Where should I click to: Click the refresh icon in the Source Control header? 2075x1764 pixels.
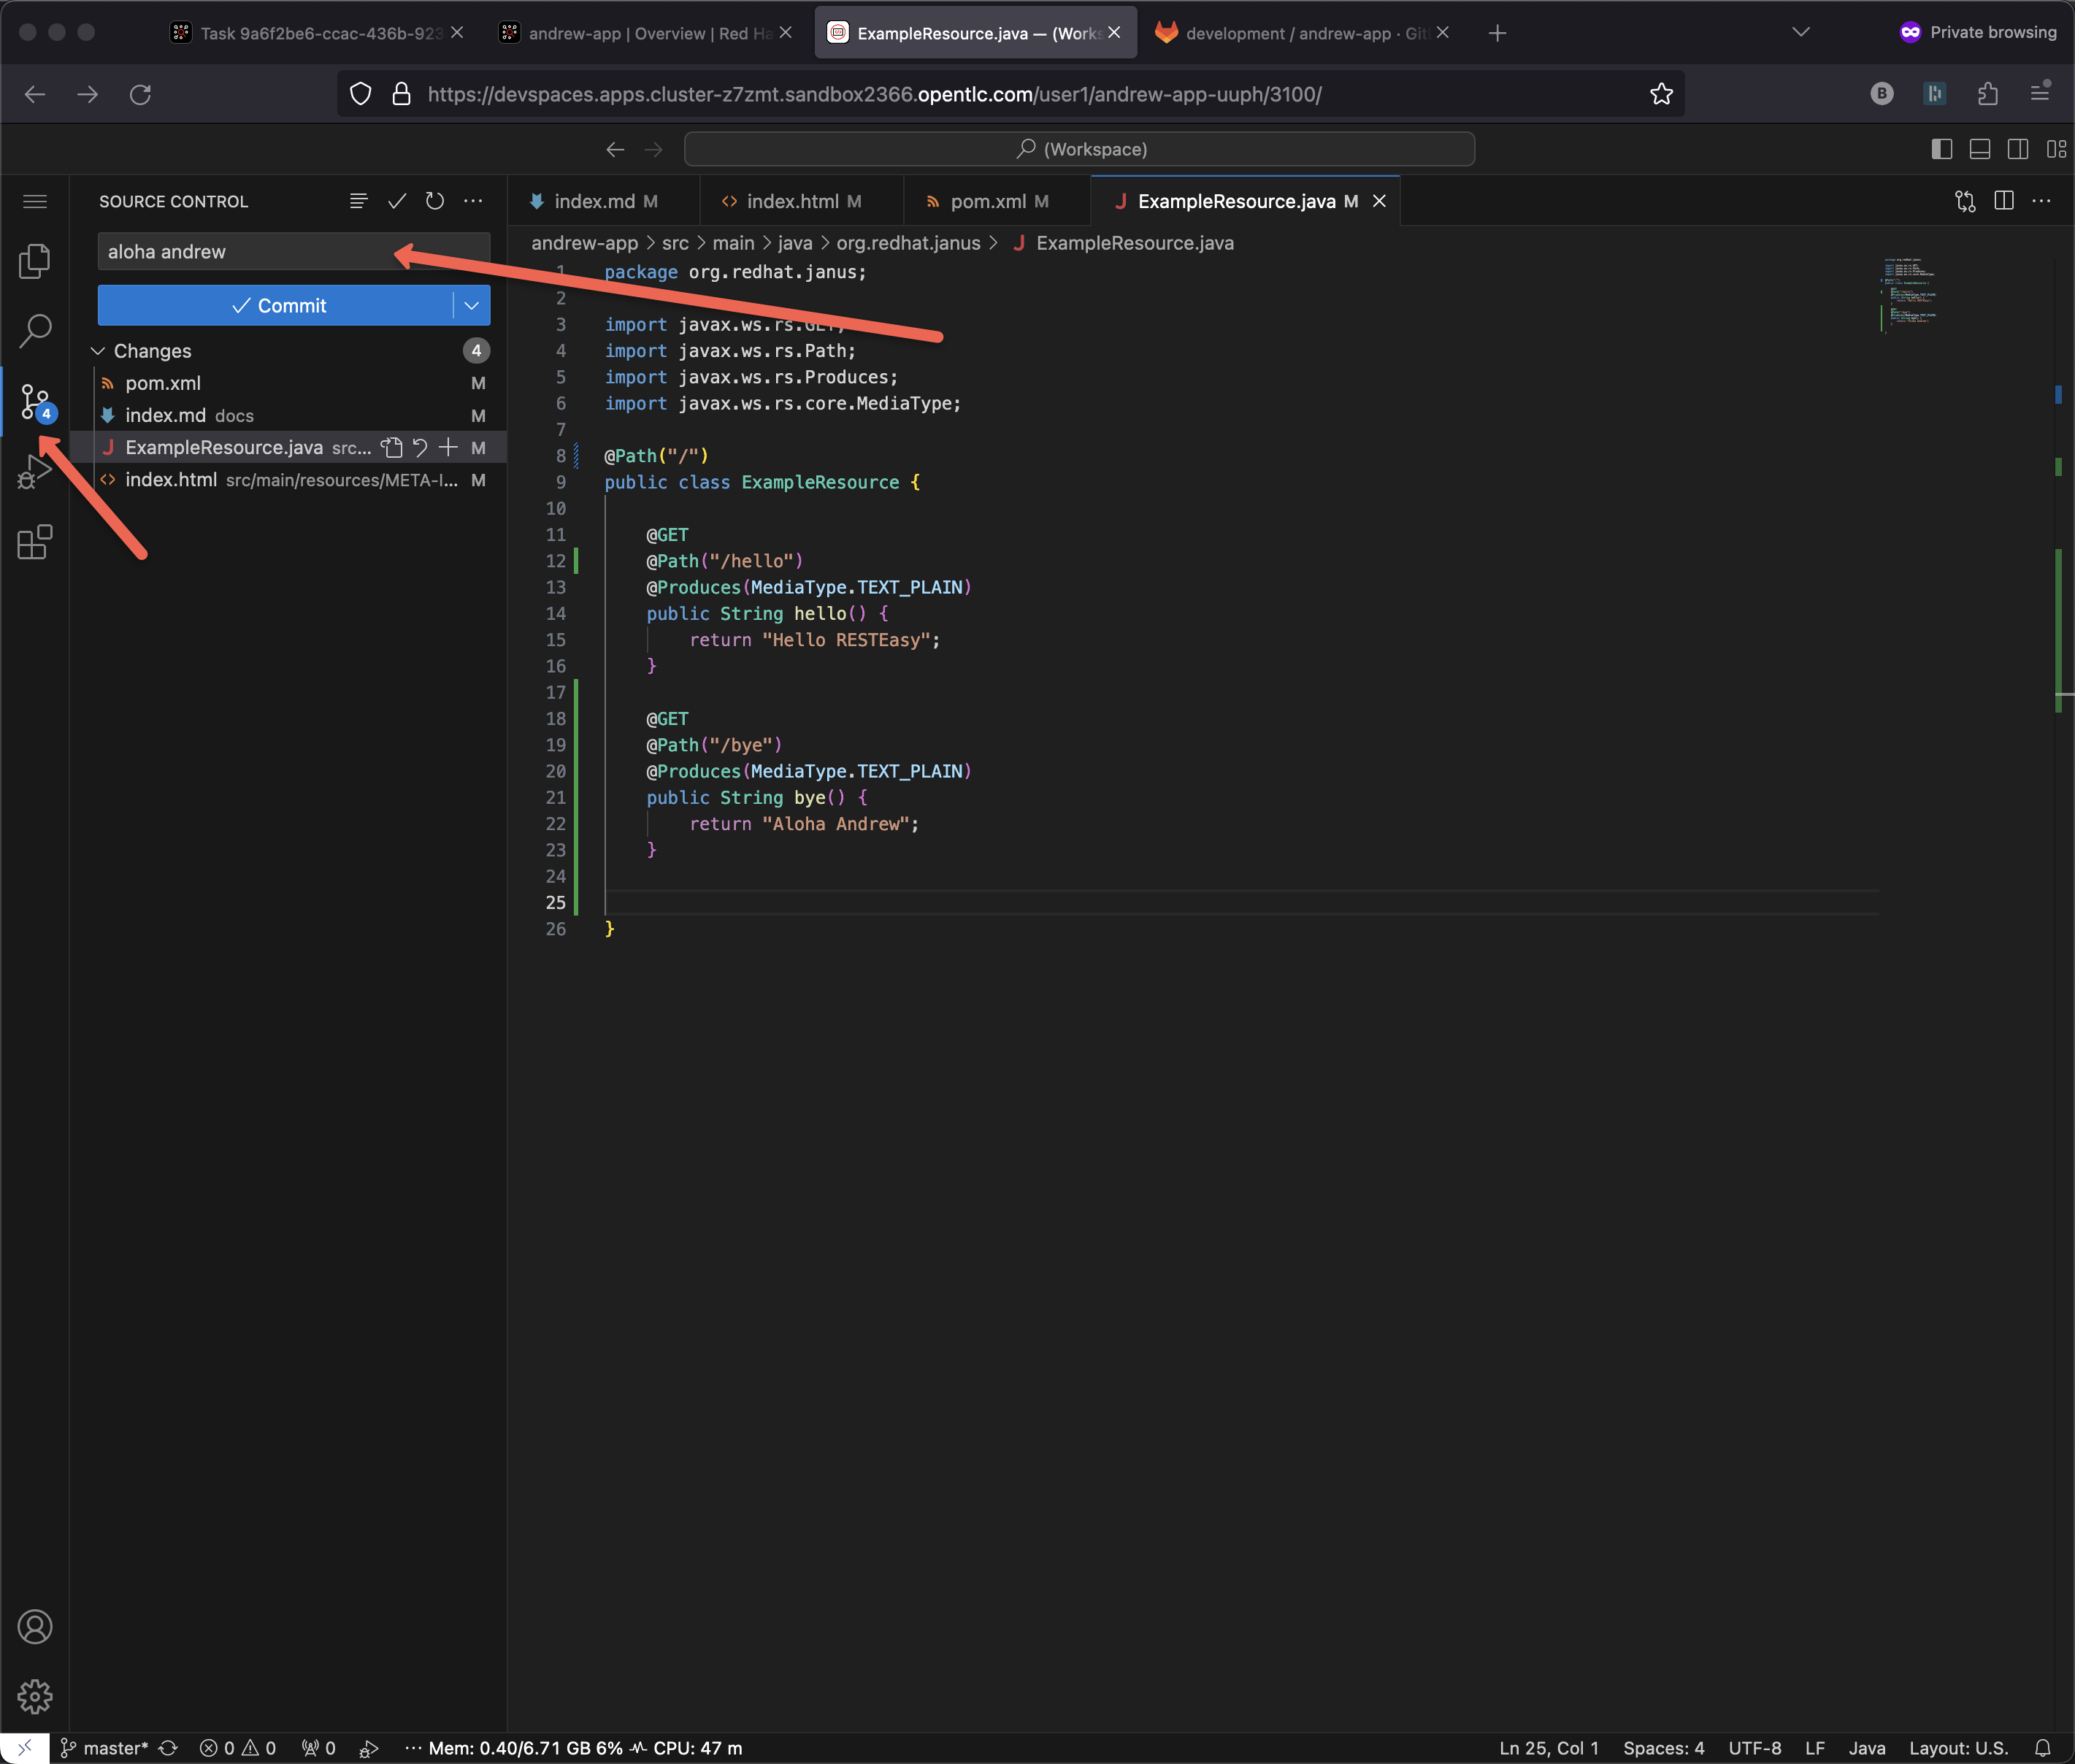pyautogui.click(x=434, y=201)
